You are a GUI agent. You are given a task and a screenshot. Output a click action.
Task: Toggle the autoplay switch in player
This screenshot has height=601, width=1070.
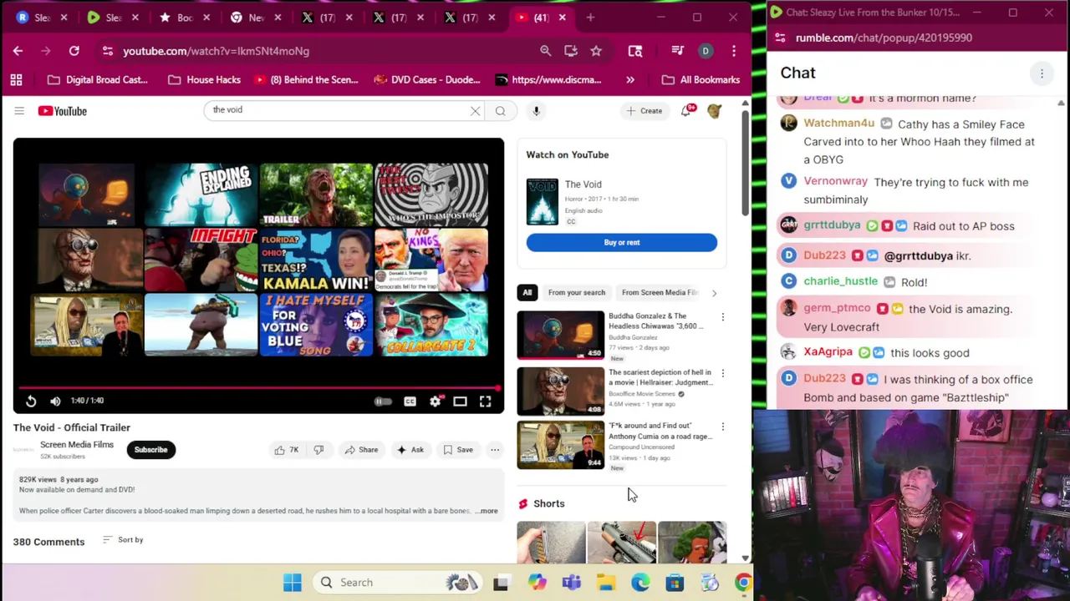382,402
